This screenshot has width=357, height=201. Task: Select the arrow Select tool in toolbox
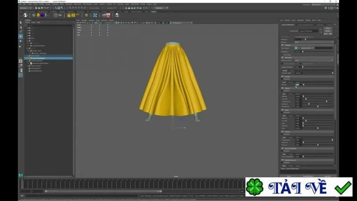click(21, 23)
